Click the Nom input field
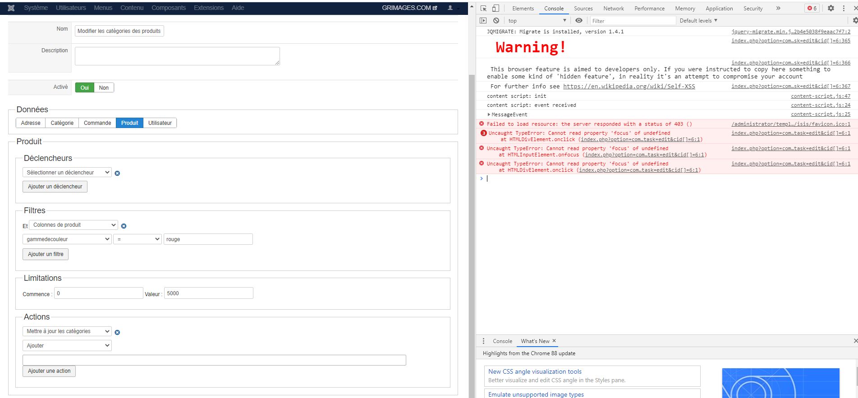 pos(119,31)
